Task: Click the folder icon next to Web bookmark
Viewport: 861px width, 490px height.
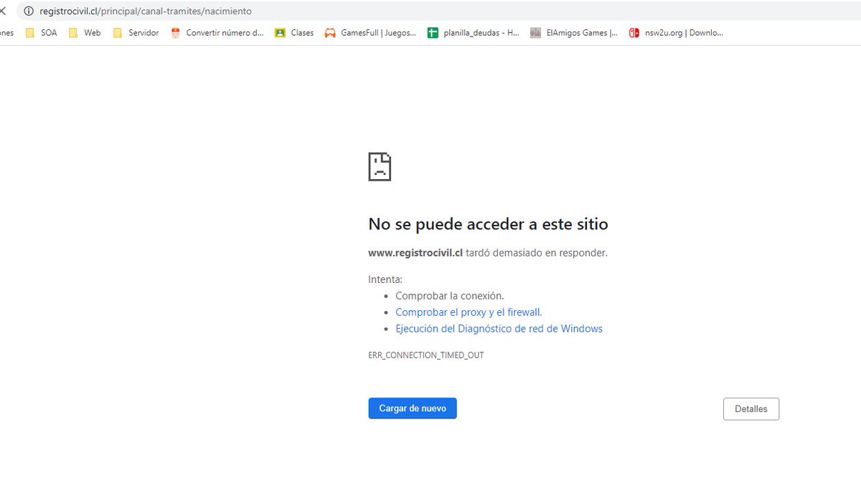Action: tap(72, 32)
